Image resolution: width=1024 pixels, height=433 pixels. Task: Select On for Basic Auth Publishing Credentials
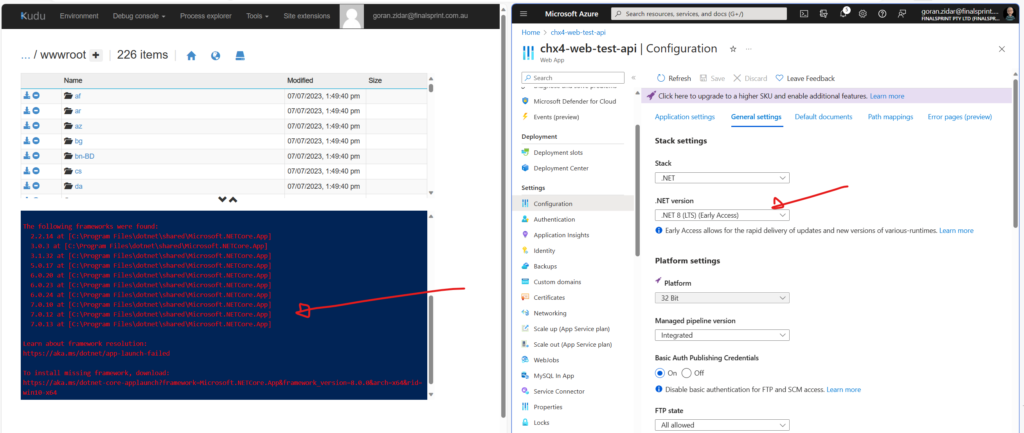(660, 373)
